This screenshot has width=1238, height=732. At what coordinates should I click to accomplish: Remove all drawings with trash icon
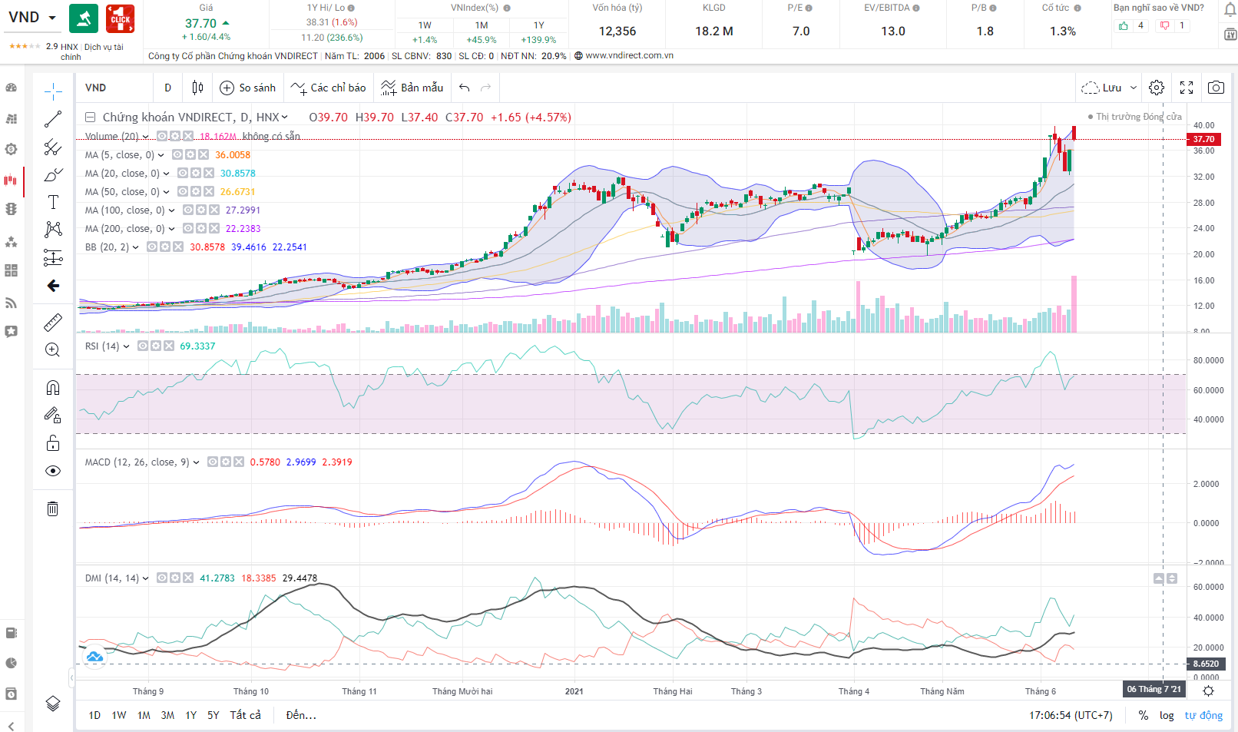point(53,508)
